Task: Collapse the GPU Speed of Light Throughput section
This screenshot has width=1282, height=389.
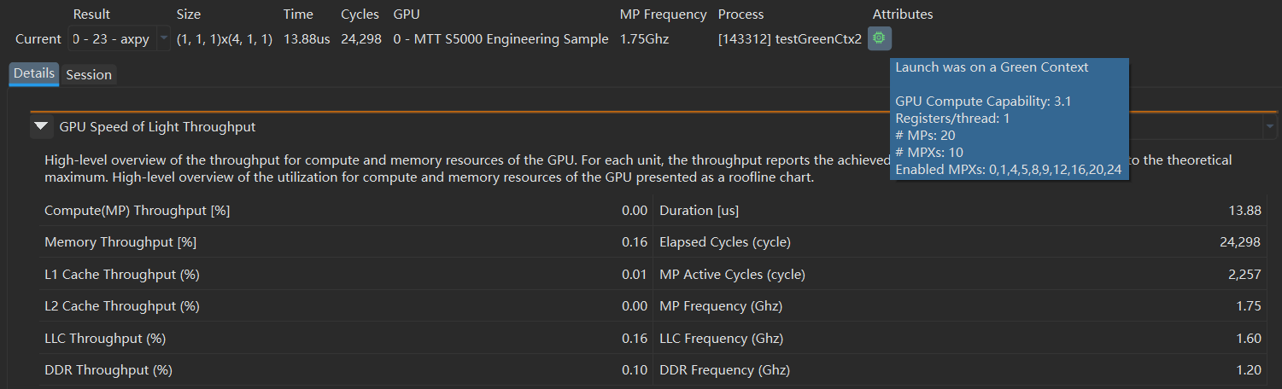Action: click(41, 127)
